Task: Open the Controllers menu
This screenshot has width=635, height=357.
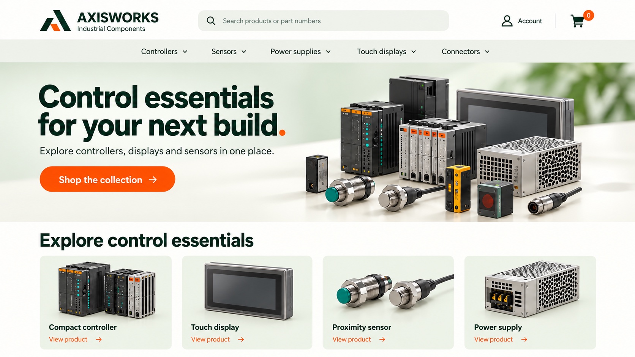Action: pyautogui.click(x=164, y=52)
